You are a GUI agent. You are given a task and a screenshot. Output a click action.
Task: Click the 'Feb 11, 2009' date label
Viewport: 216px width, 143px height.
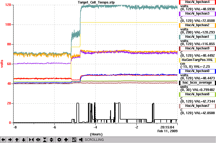pyautogui.click(x=167, y=131)
